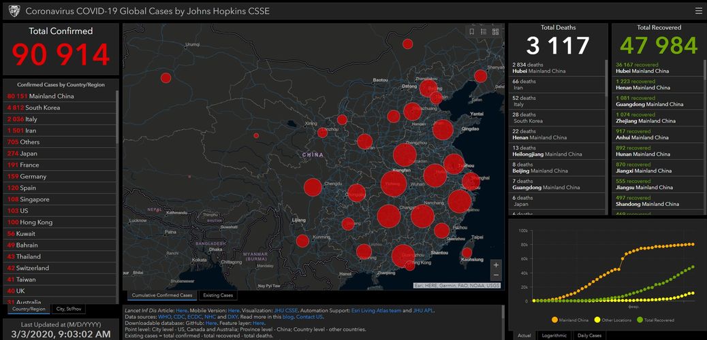Open the bookmarks icon on the map

coord(471,31)
